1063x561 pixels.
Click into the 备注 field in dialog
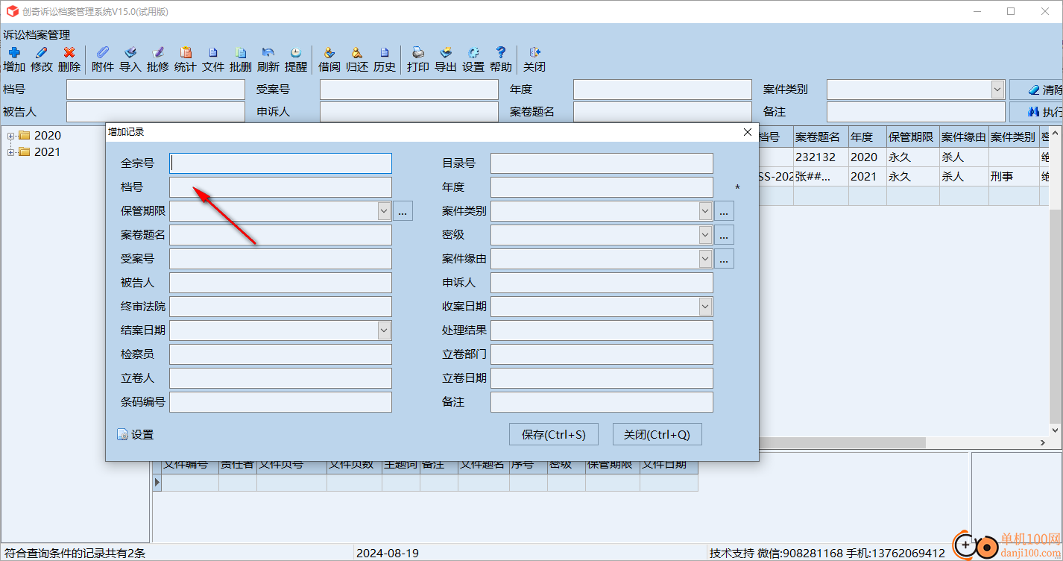coord(602,402)
